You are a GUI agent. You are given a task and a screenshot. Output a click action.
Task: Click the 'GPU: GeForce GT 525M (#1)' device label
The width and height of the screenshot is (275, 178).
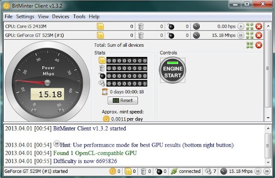(34, 36)
